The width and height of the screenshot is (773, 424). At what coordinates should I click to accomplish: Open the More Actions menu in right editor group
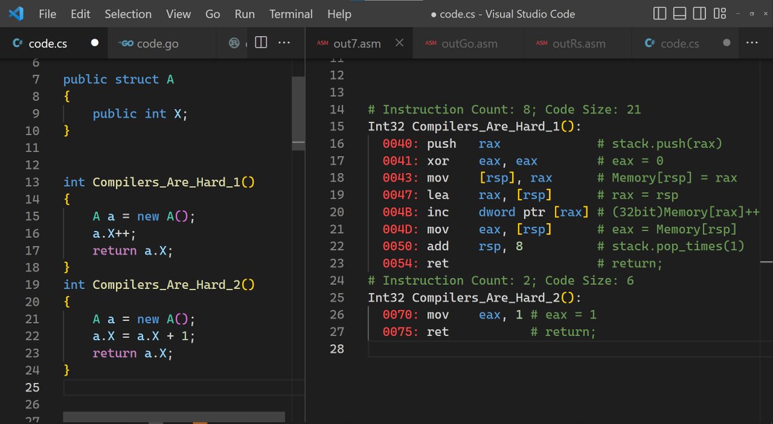click(752, 43)
